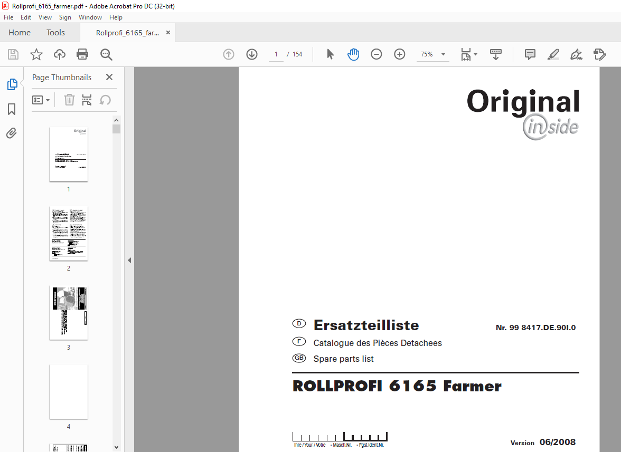Click the insert/print pages thumbnail icon

[87, 100]
